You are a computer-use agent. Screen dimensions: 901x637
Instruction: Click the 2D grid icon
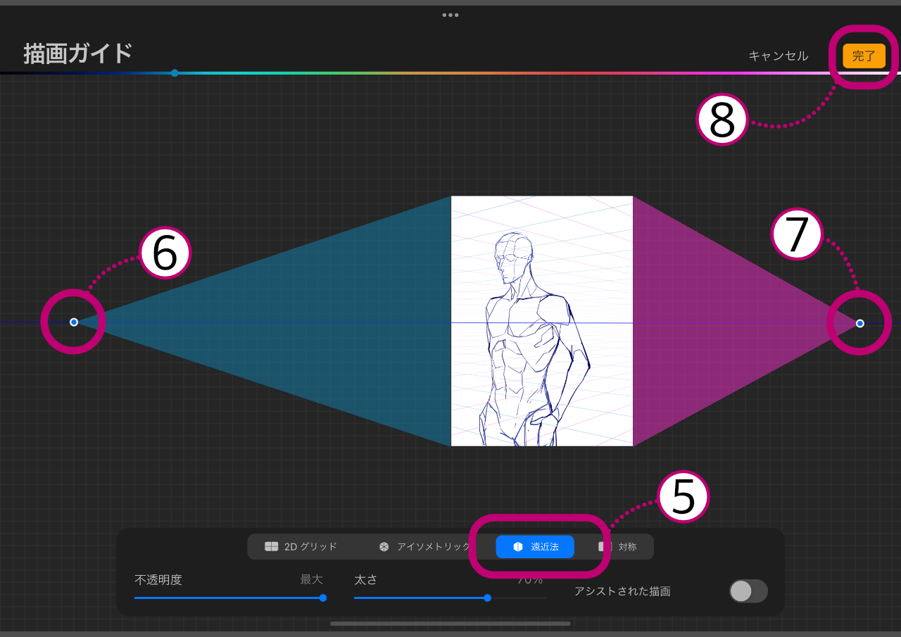[x=272, y=547]
